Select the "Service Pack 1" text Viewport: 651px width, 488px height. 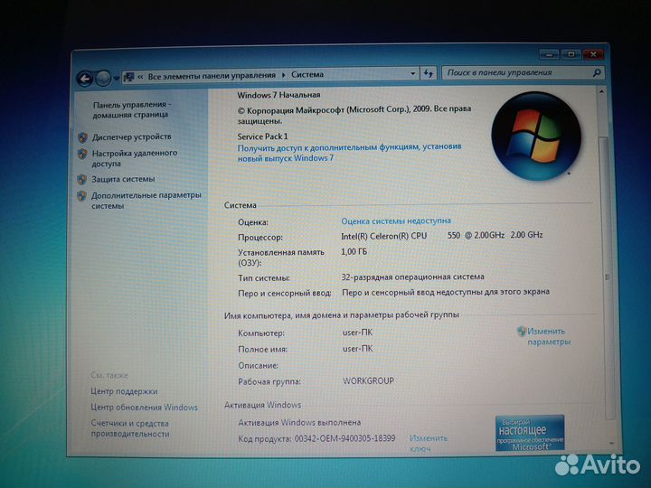click(x=262, y=136)
